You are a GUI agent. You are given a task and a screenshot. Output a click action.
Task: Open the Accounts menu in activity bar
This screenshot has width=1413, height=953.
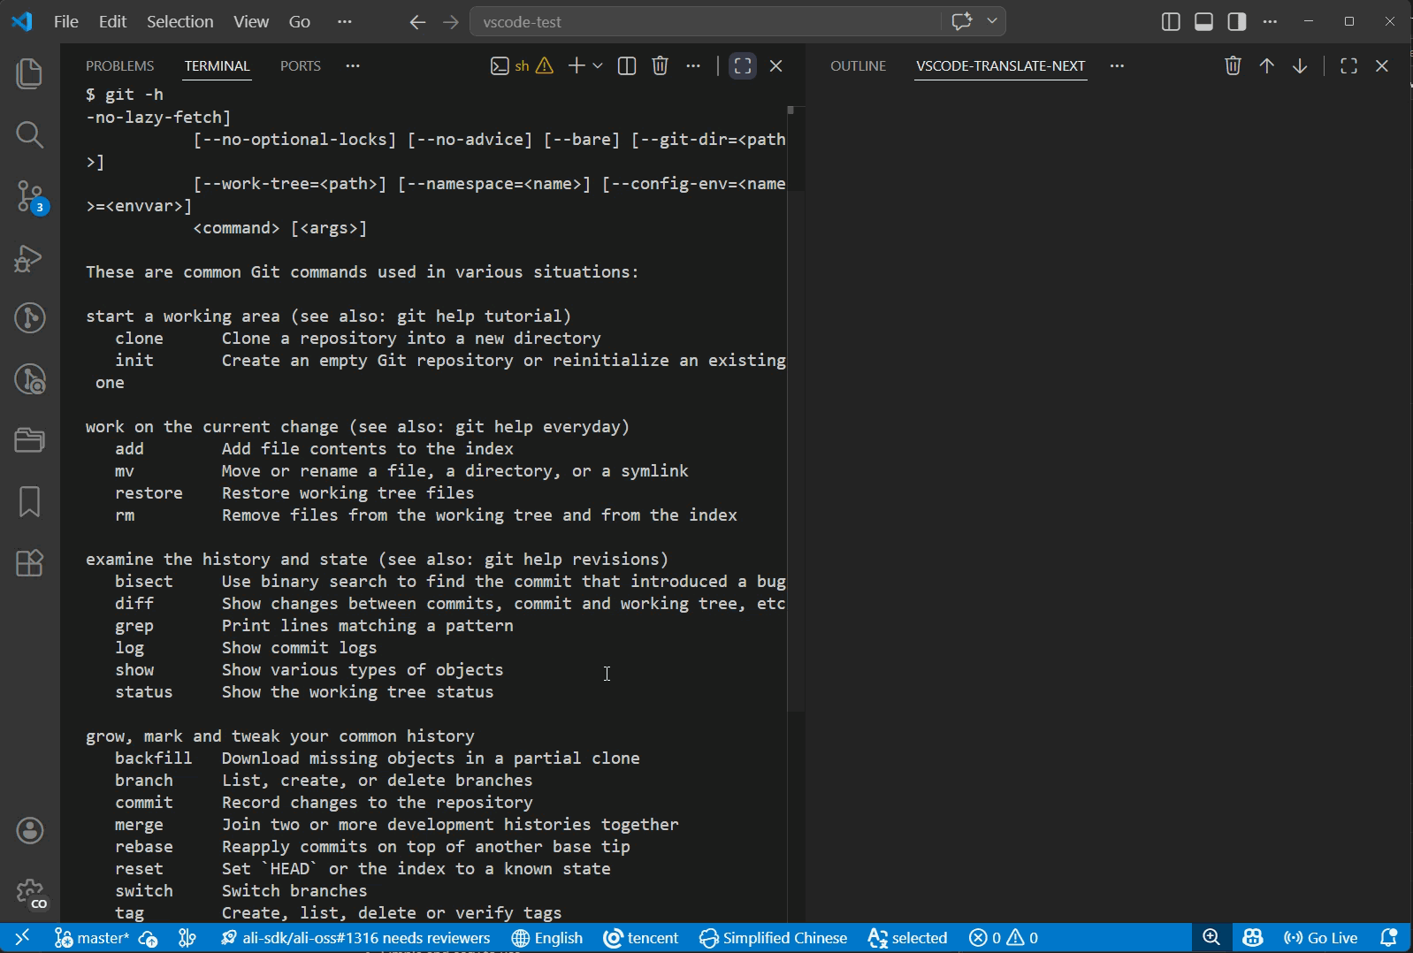29,830
